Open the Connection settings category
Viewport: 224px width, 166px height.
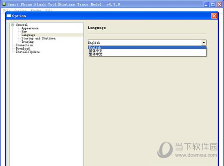tap(24, 45)
